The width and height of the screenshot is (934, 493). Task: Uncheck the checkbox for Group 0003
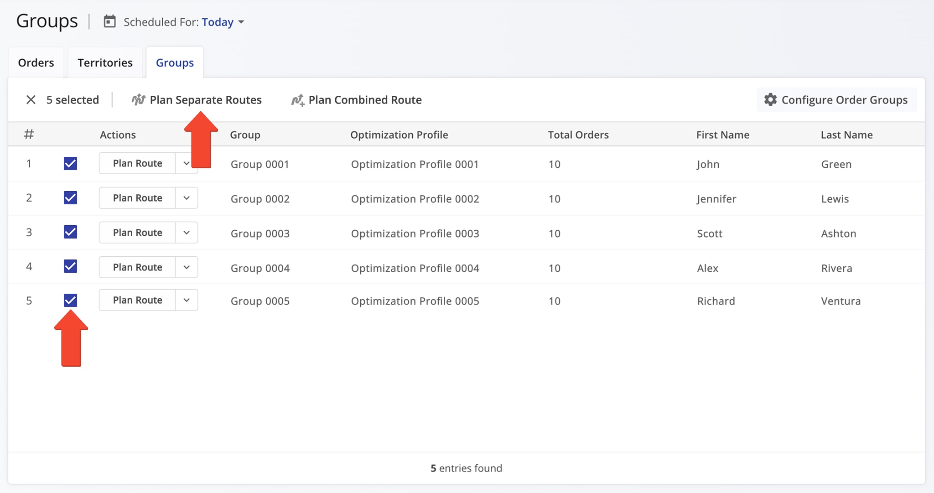click(x=70, y=232)
